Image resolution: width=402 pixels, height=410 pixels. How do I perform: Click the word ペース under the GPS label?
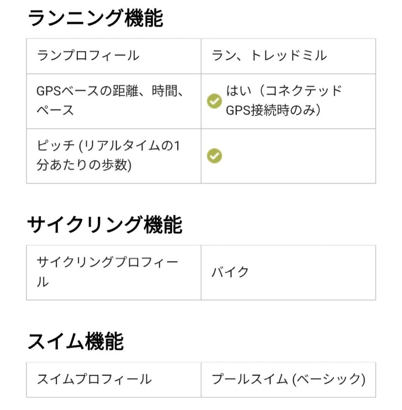pos(55,110)
